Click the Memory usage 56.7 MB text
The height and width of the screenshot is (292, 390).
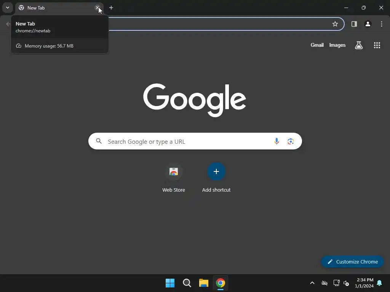[49, 46]
